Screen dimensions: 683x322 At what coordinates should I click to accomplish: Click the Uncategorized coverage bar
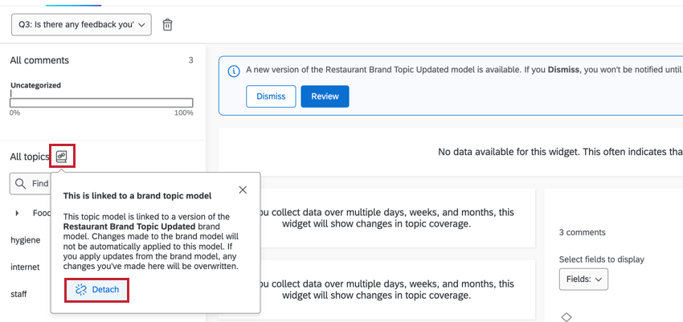click(x=101, y=102)
